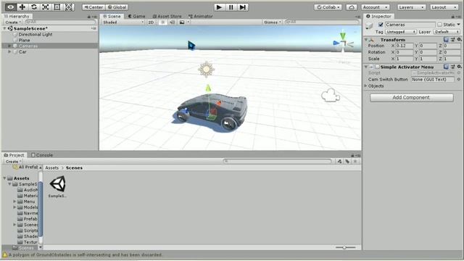Select the Hand view tool
Viewport: 464px width, 261px height.
pyautogui.click(x=10, y=7)
